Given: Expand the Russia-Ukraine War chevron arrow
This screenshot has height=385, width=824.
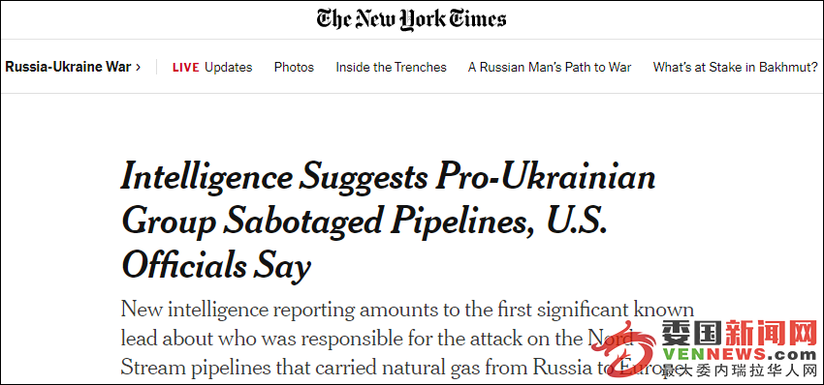Looking at the screenshot, I should click(138, 67).
